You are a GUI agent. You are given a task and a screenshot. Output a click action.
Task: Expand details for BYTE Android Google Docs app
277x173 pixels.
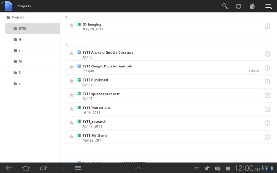coord(267,54)
